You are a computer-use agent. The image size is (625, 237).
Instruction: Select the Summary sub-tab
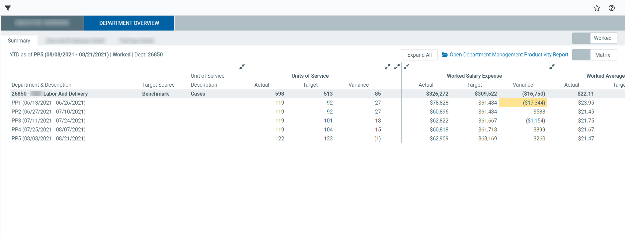[19, 40]
